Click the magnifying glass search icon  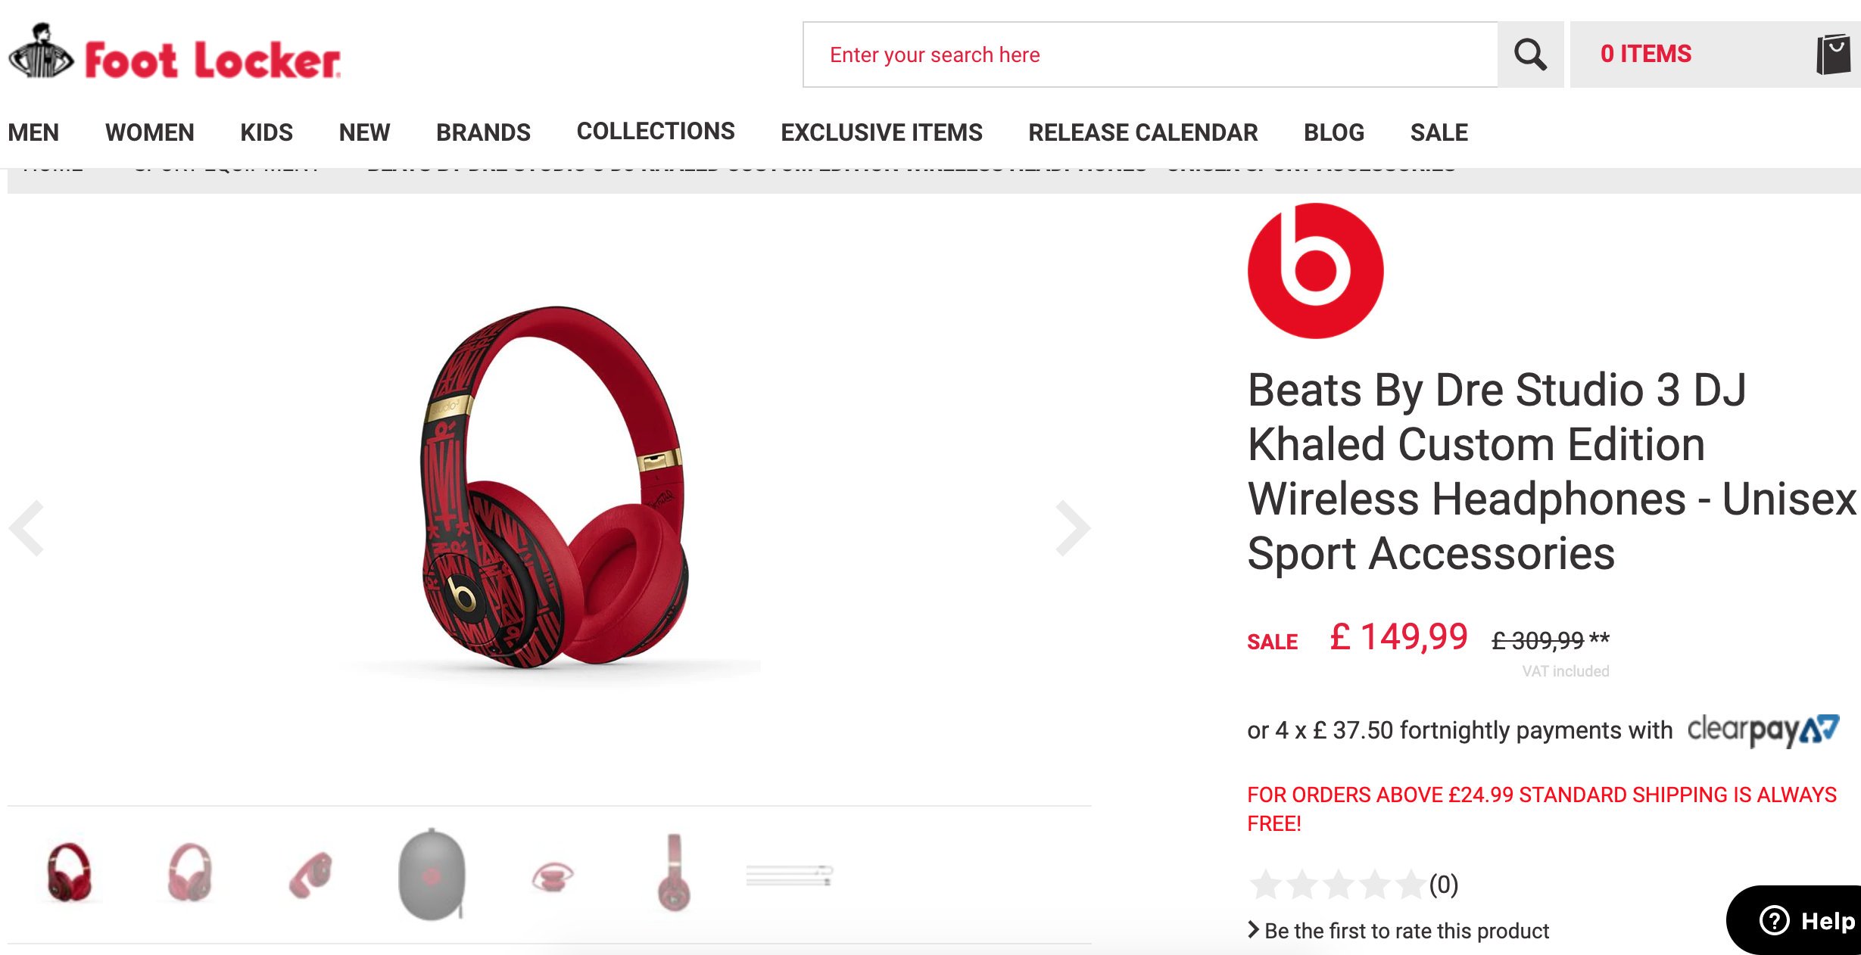coord(1530,54)
